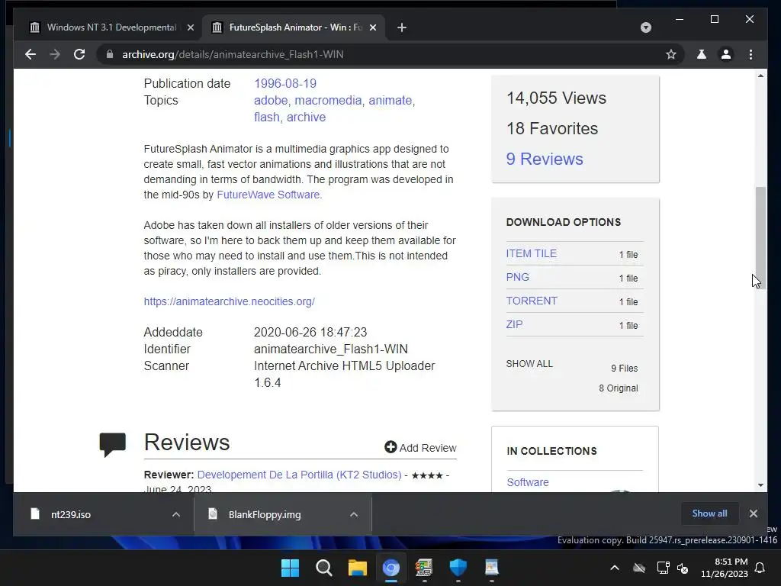
Task: View site info via the padlock icon
Action: (110, 54)
